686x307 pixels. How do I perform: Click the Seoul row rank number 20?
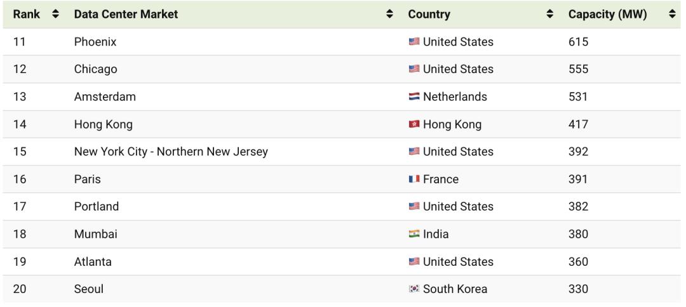pos(20,289)
